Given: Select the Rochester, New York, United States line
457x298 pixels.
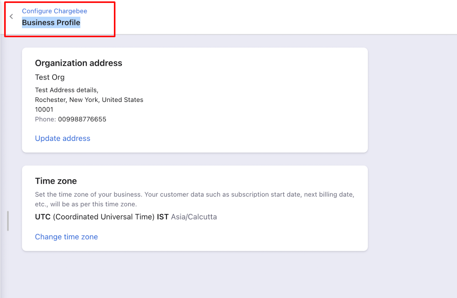Looking at the screenshot, I should point(89,100).
